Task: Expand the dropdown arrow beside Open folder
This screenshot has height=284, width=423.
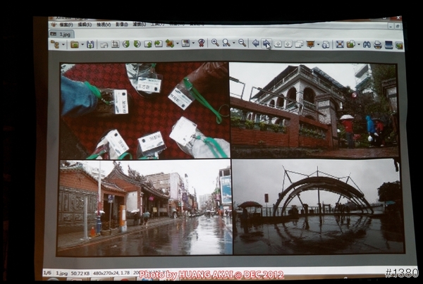Action: point(82,44)
